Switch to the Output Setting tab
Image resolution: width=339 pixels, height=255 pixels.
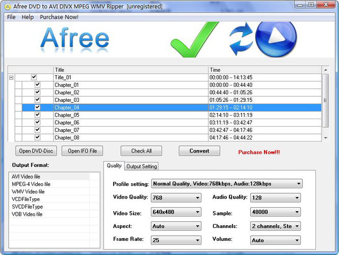pyautogui.click(x=142, y=166)
